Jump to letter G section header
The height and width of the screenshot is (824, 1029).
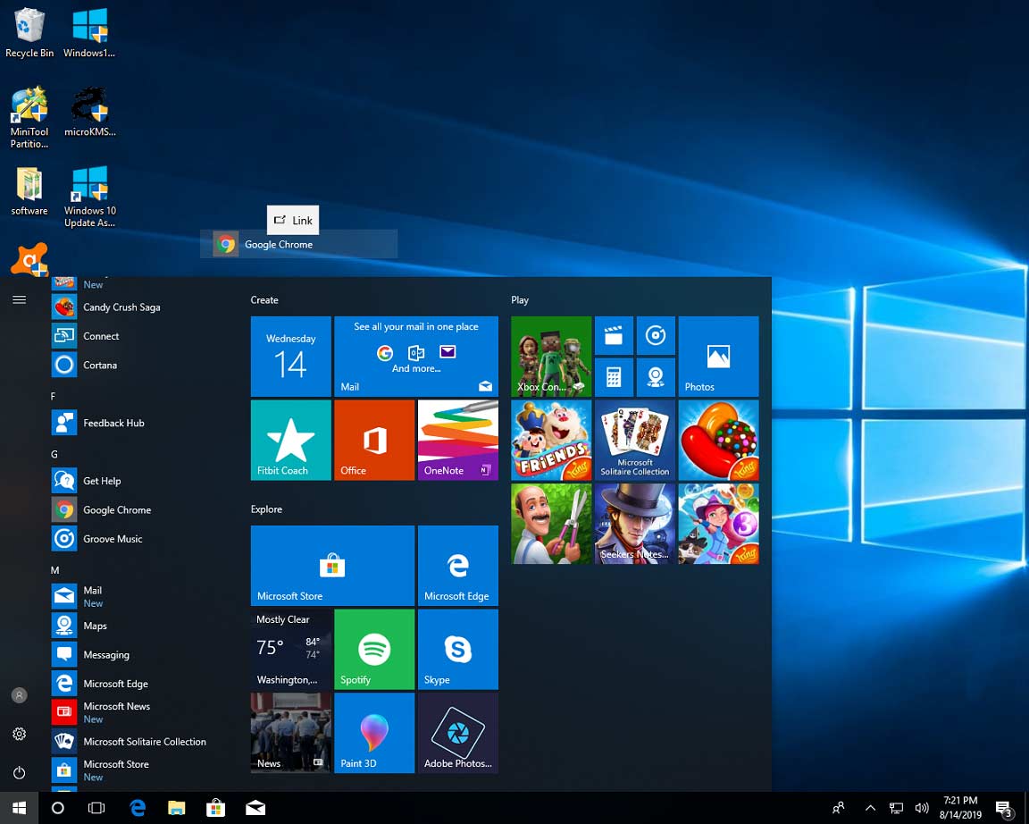[54, 454]
